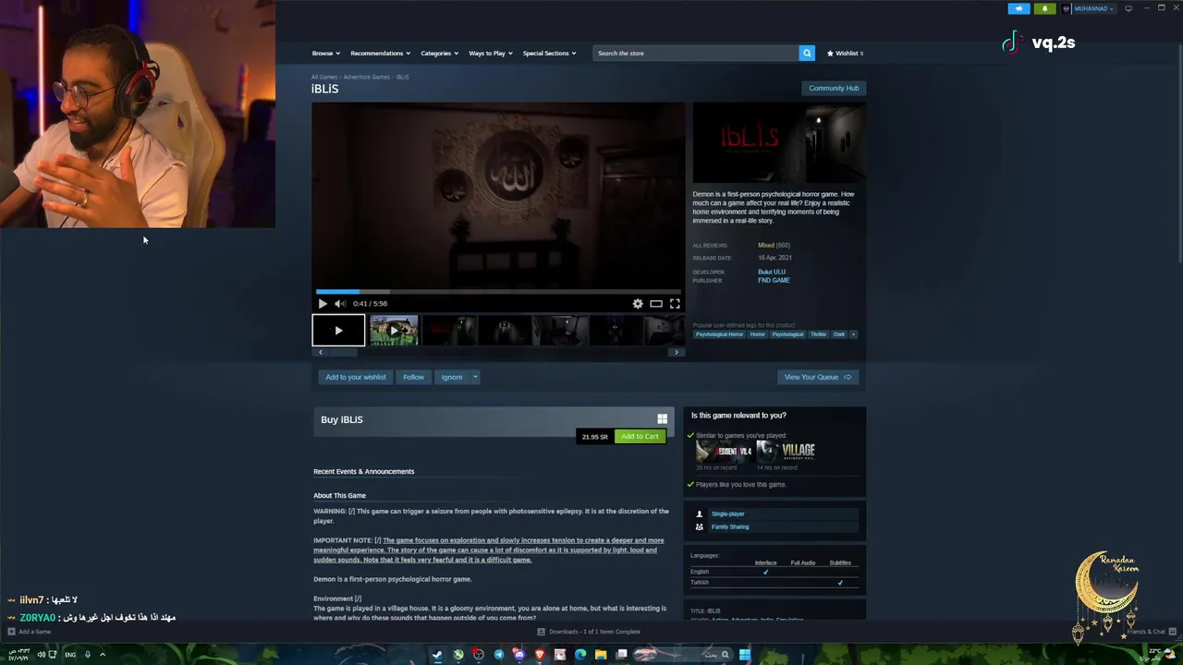Image resolution: width=1183 pixels, height=665 pixels.
Task: Mute the trailer volume speaker icon
Action: coord(340,303)
